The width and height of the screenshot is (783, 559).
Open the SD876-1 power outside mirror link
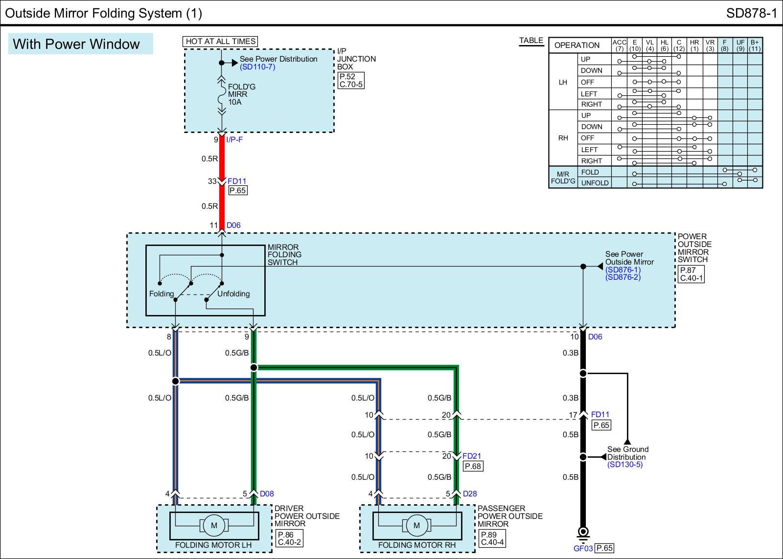pyautogui.click(x=622, y=269)
